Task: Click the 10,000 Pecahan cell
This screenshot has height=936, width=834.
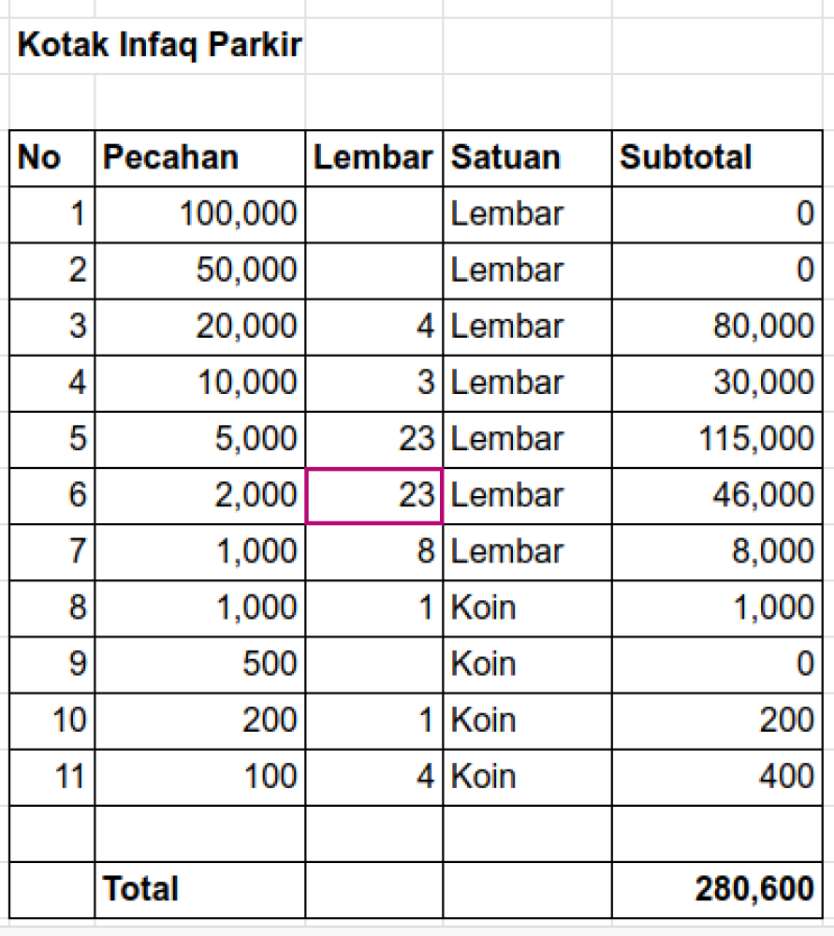Action: click(x=199, y=383)
